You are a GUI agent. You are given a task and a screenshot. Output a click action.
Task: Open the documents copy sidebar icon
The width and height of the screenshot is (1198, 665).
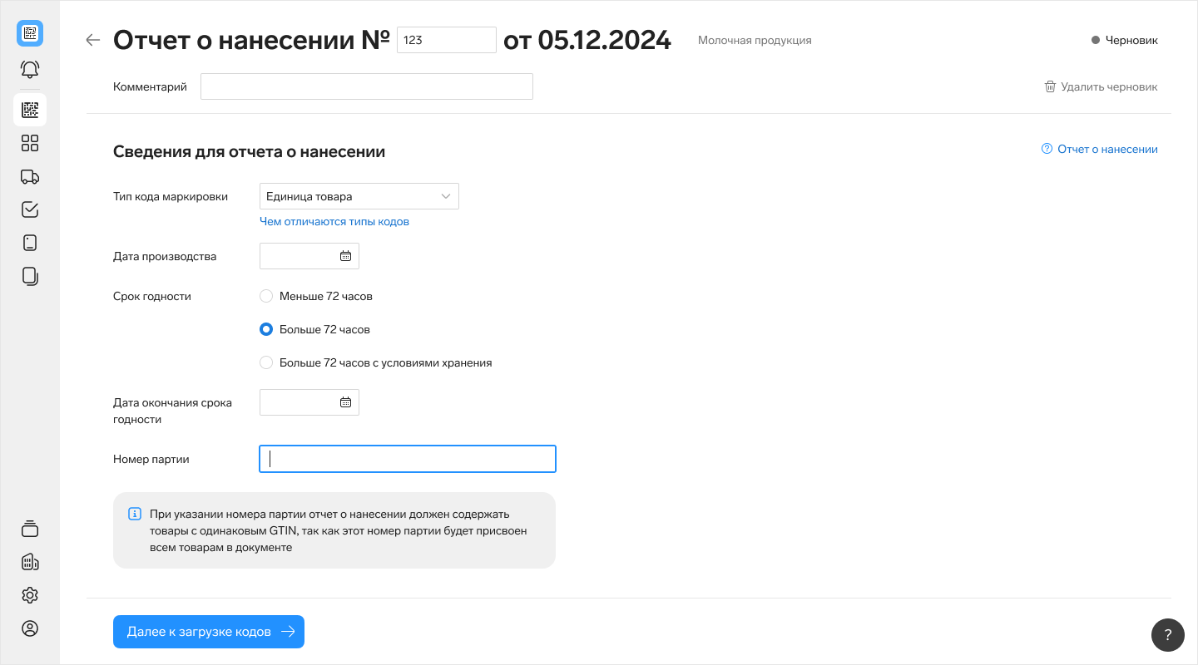30,276
